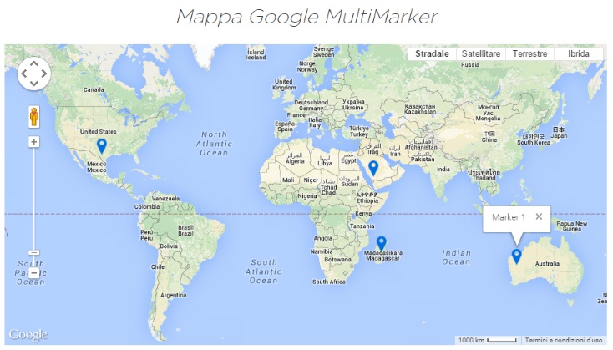
Task: Click the marker in western Australia
Action: (516, 256)
